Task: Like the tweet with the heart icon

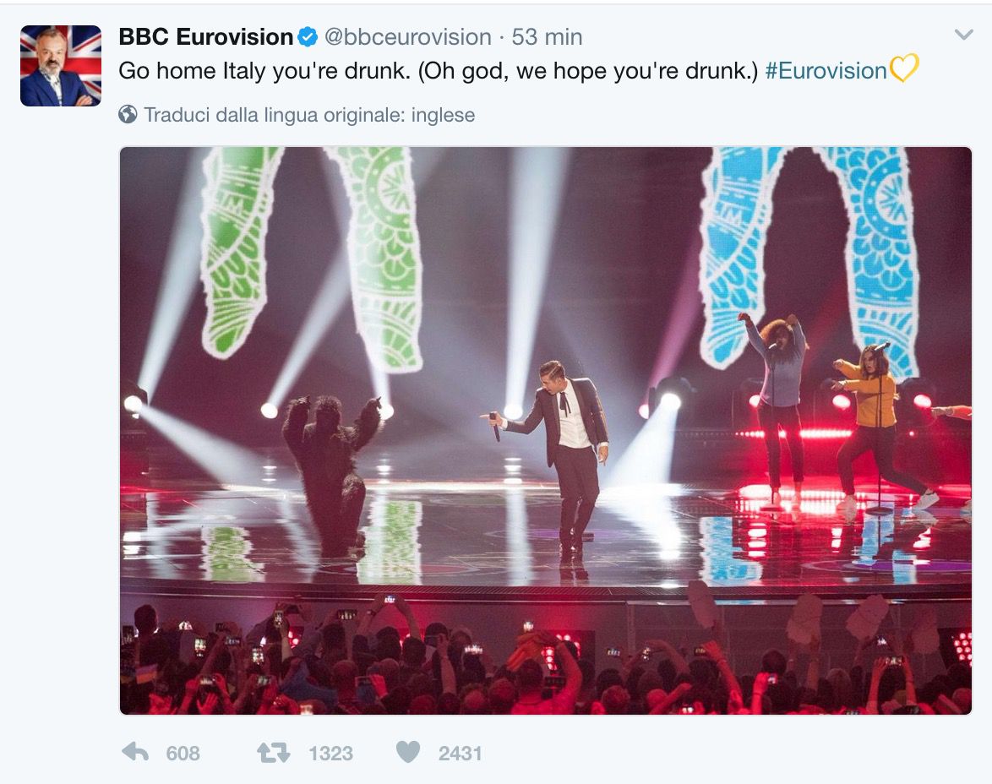Action: (x=408, y=752)
